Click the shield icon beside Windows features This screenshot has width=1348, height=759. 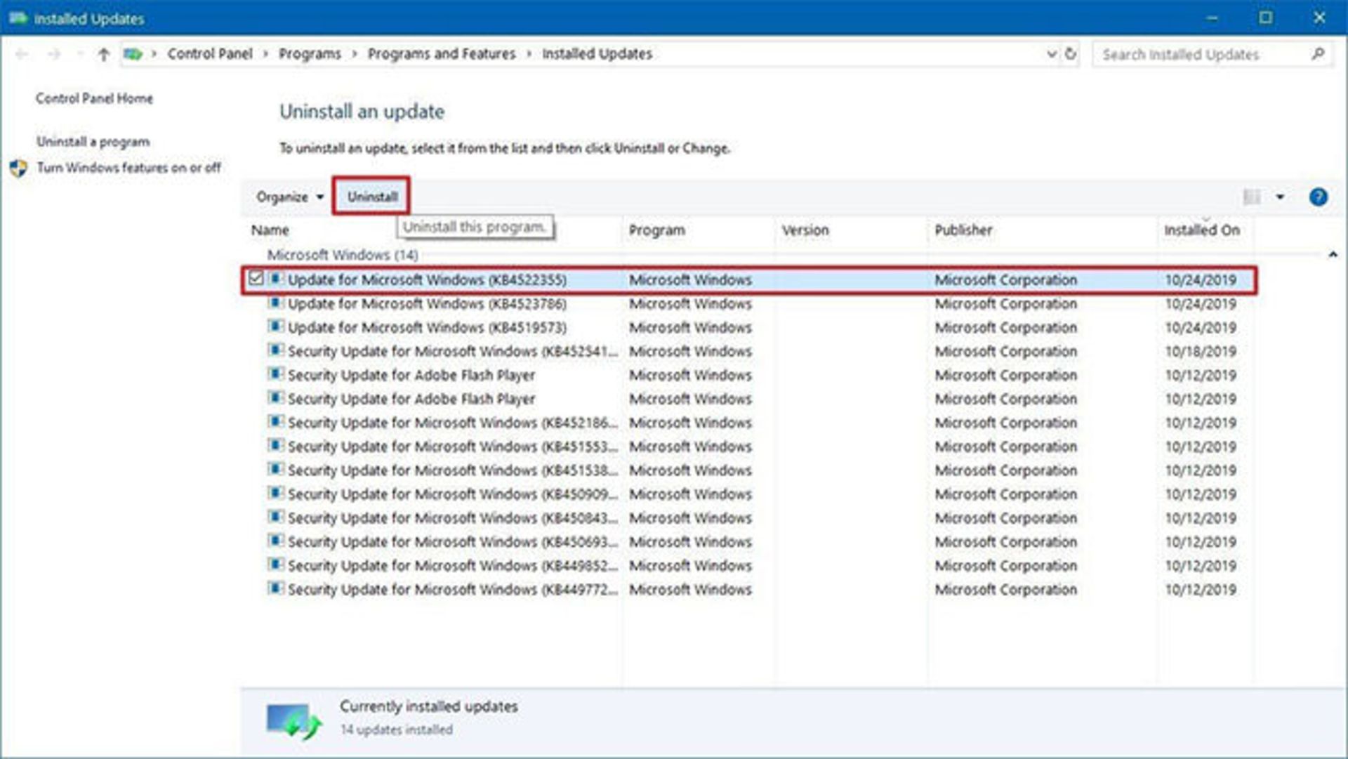[x=19, y=168]
